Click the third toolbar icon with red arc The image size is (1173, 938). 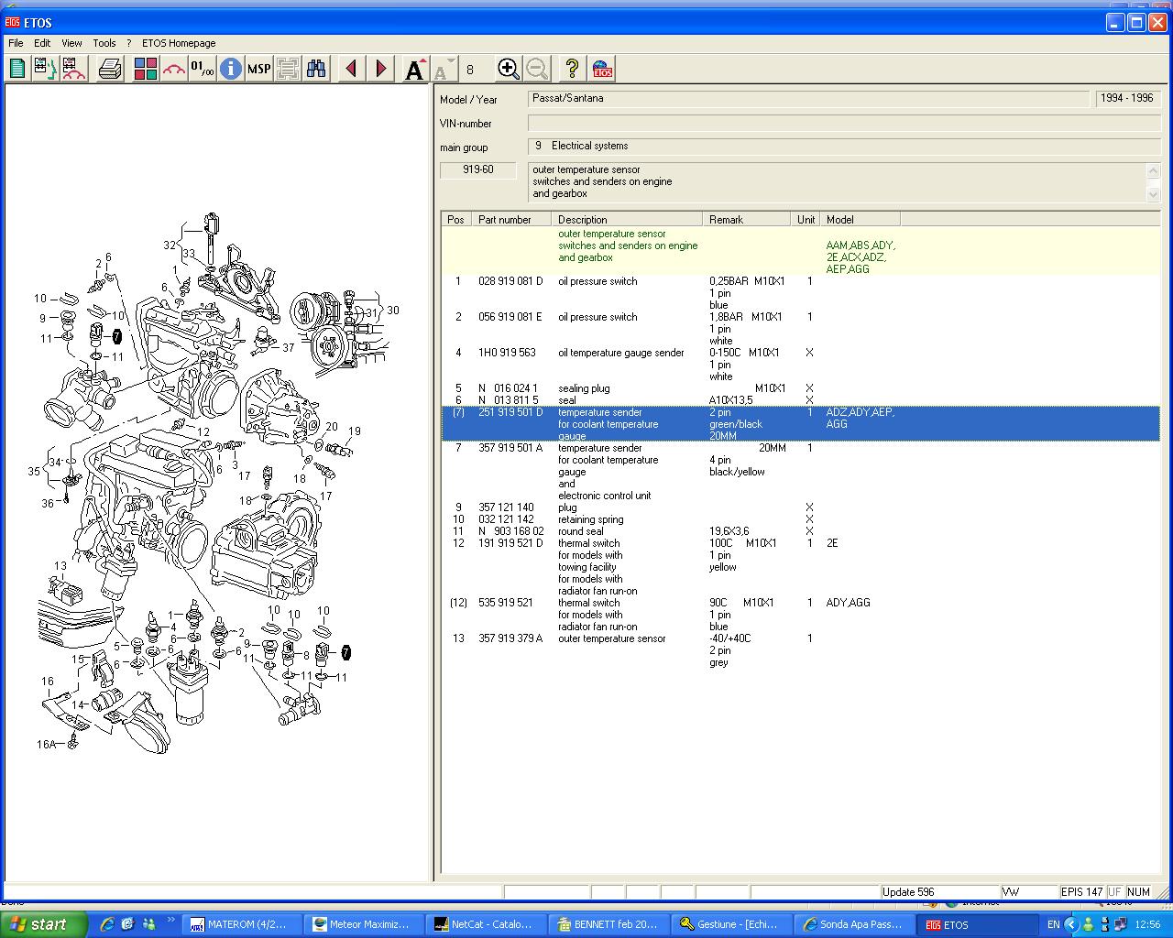click(x=73, y=69)
